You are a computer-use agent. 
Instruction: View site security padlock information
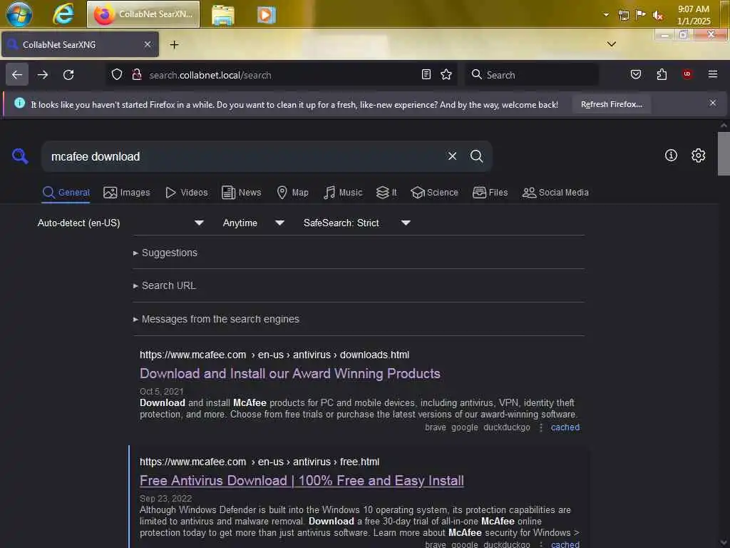(x=137, y=74)
